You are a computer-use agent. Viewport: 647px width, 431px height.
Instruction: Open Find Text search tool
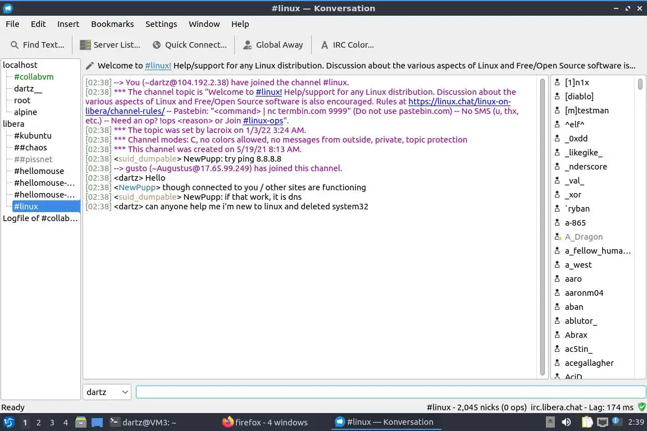37,45
